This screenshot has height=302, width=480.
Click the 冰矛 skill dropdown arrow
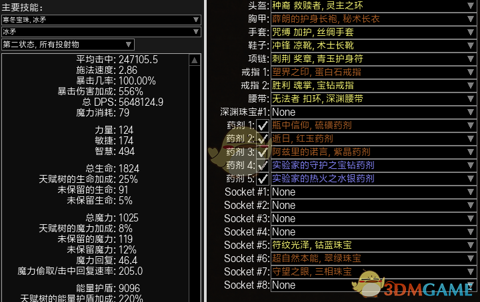pyautogui.click(x=196, y=32)
